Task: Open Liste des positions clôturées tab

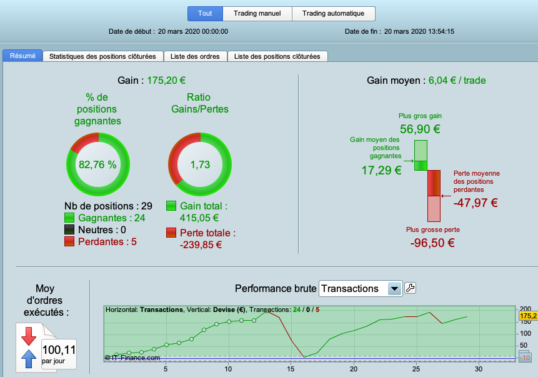Action: click(x=277, y=56)
